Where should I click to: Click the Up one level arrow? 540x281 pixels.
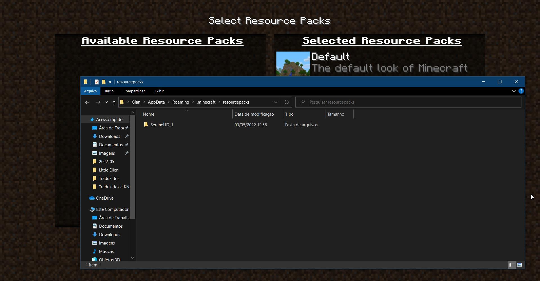coord(114,102)
